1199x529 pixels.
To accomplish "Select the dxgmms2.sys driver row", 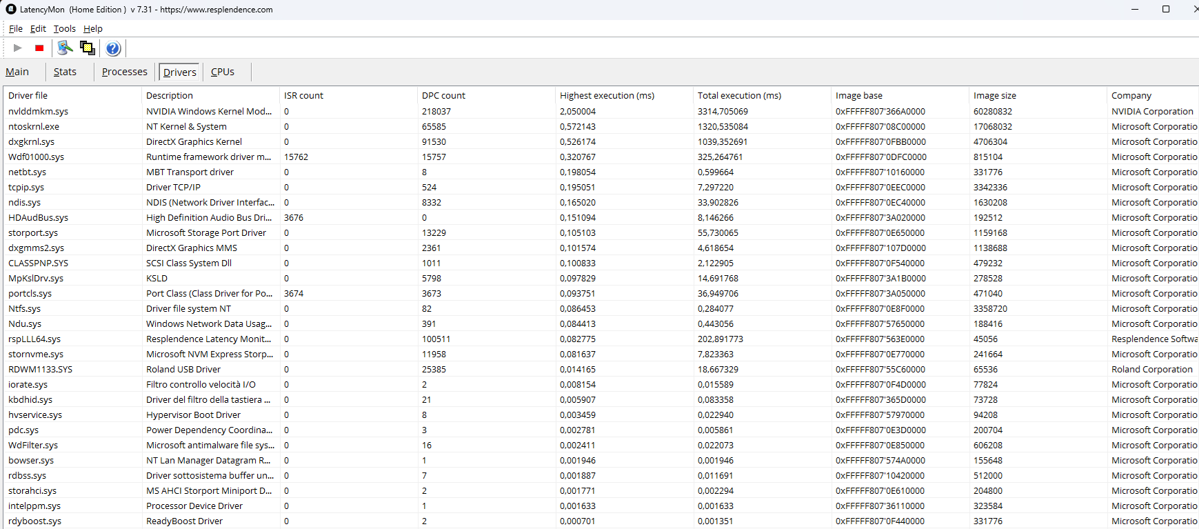I will pyautogui.click(x=601, y=248).
